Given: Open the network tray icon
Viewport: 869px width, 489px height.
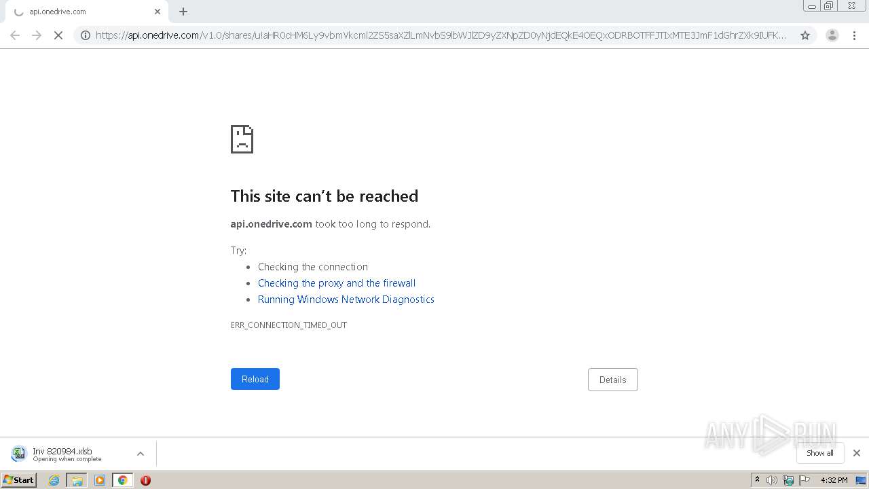Looking at the screenshot, I should 788,480.
